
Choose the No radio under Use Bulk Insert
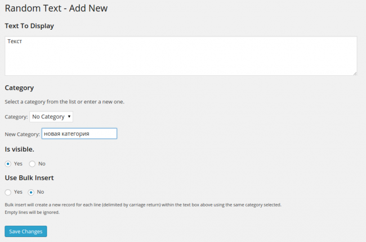(32, 192)
